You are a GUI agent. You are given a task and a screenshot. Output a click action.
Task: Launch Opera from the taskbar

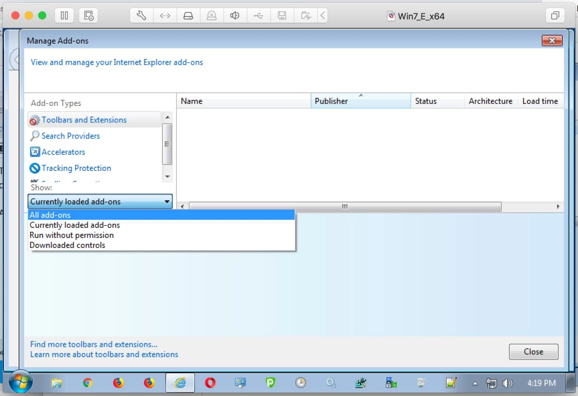coord(210,383)
